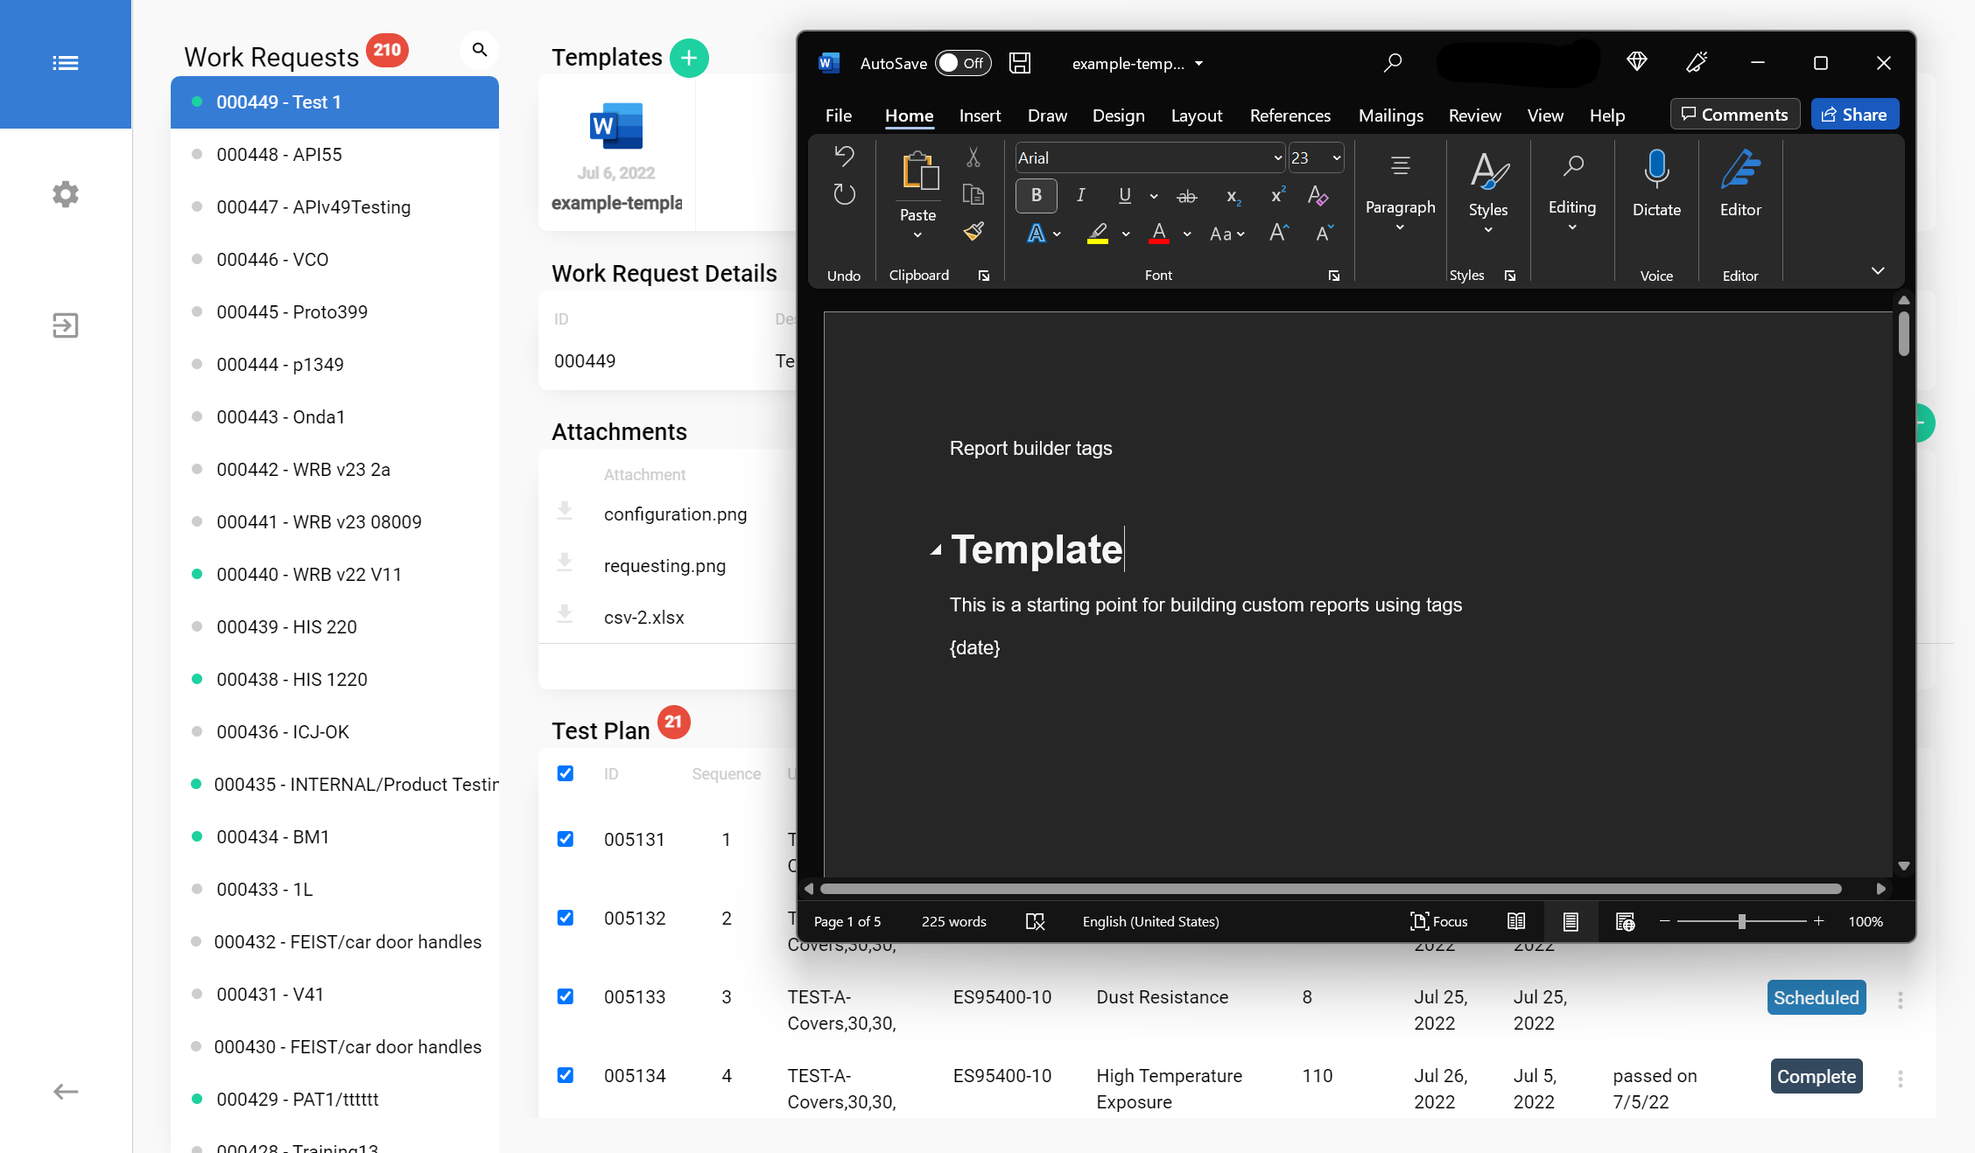The height and width of the screenshot is (1153, 1975).
Task: Click the Save icon in title bar
Action: pyautogui.click(x=1020, y=63)
